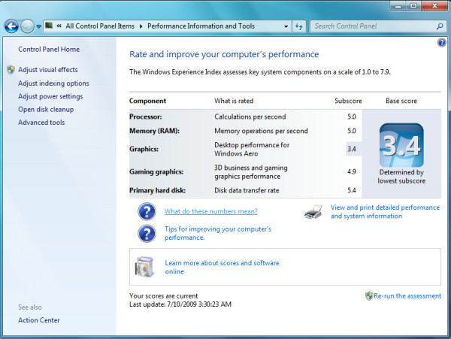Click shield icon beside Re-run the assessment
Image resolution: width=451 pixels, height=339 pixels.
[x=369, y=296]
